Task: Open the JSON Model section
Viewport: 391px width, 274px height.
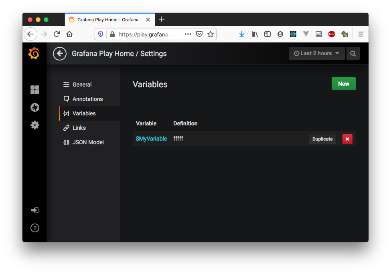Action: coord(90,142)
